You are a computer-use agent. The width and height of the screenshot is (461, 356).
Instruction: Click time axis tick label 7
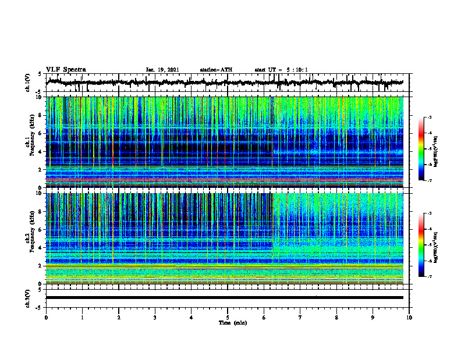300,318
